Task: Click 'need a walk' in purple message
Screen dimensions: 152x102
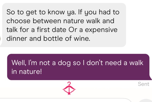Action: coord(124,63)
